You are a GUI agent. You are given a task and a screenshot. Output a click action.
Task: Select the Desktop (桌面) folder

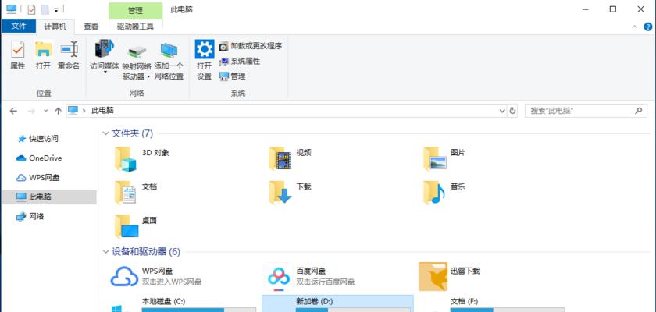(x=136, y=226)
